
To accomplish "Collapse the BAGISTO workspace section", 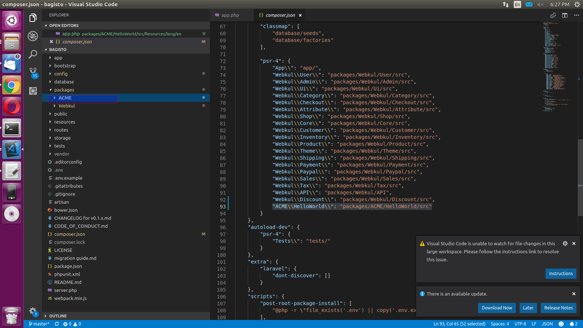I will [x=126, y=50].
